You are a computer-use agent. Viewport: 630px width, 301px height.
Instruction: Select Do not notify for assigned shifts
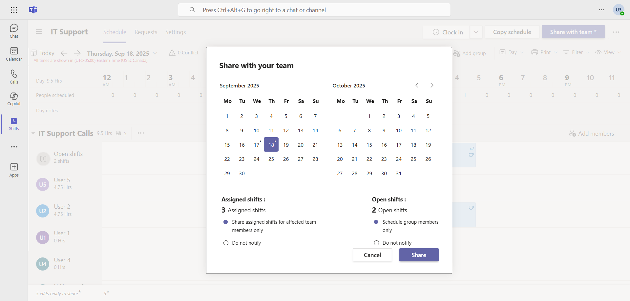pyautogui.click(x=226, y=243)
